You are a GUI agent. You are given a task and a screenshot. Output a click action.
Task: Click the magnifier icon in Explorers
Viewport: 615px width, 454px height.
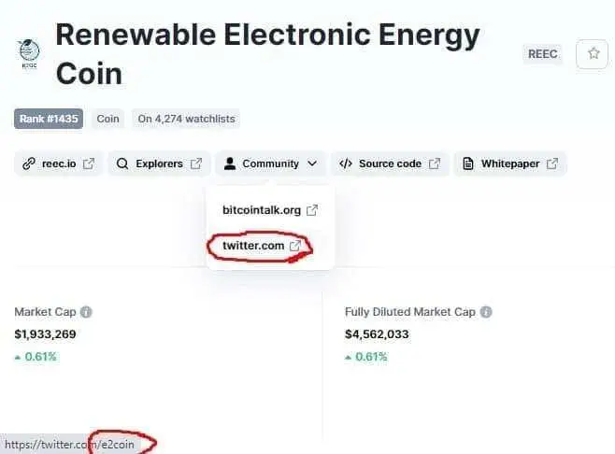tap(122, 163)
